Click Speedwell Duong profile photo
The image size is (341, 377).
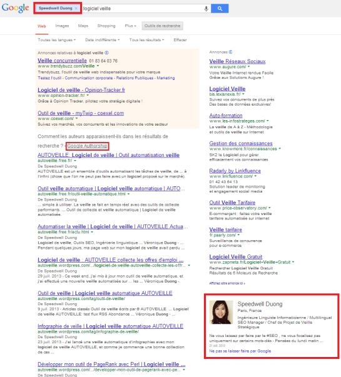221,312
